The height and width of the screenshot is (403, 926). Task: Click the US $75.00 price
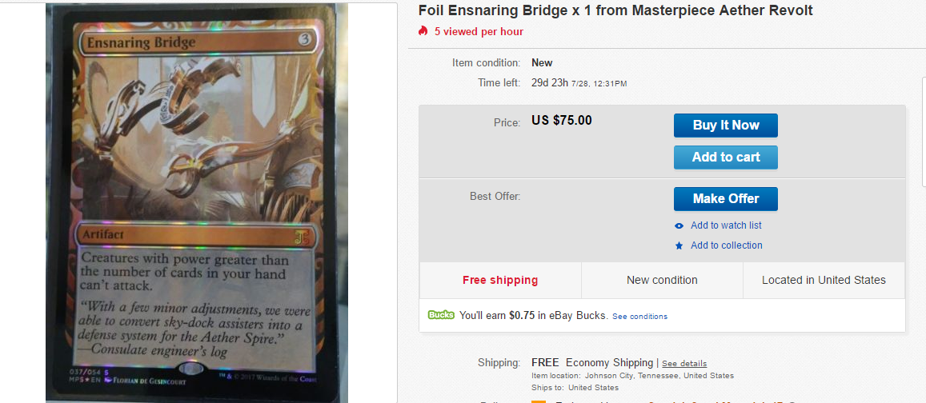point(562,121)
